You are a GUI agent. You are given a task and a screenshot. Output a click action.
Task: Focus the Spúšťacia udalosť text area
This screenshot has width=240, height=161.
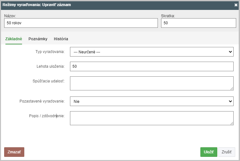(152, 83)
